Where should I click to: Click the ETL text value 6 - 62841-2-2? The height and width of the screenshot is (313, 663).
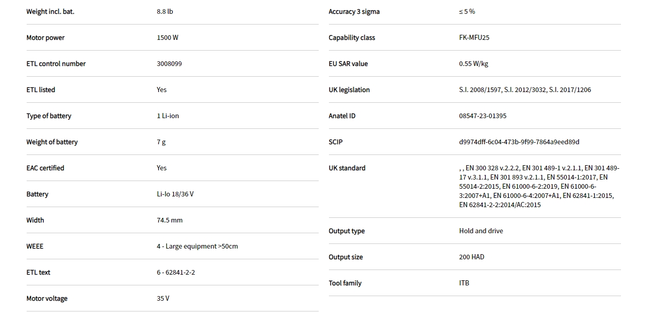(176, 273)
